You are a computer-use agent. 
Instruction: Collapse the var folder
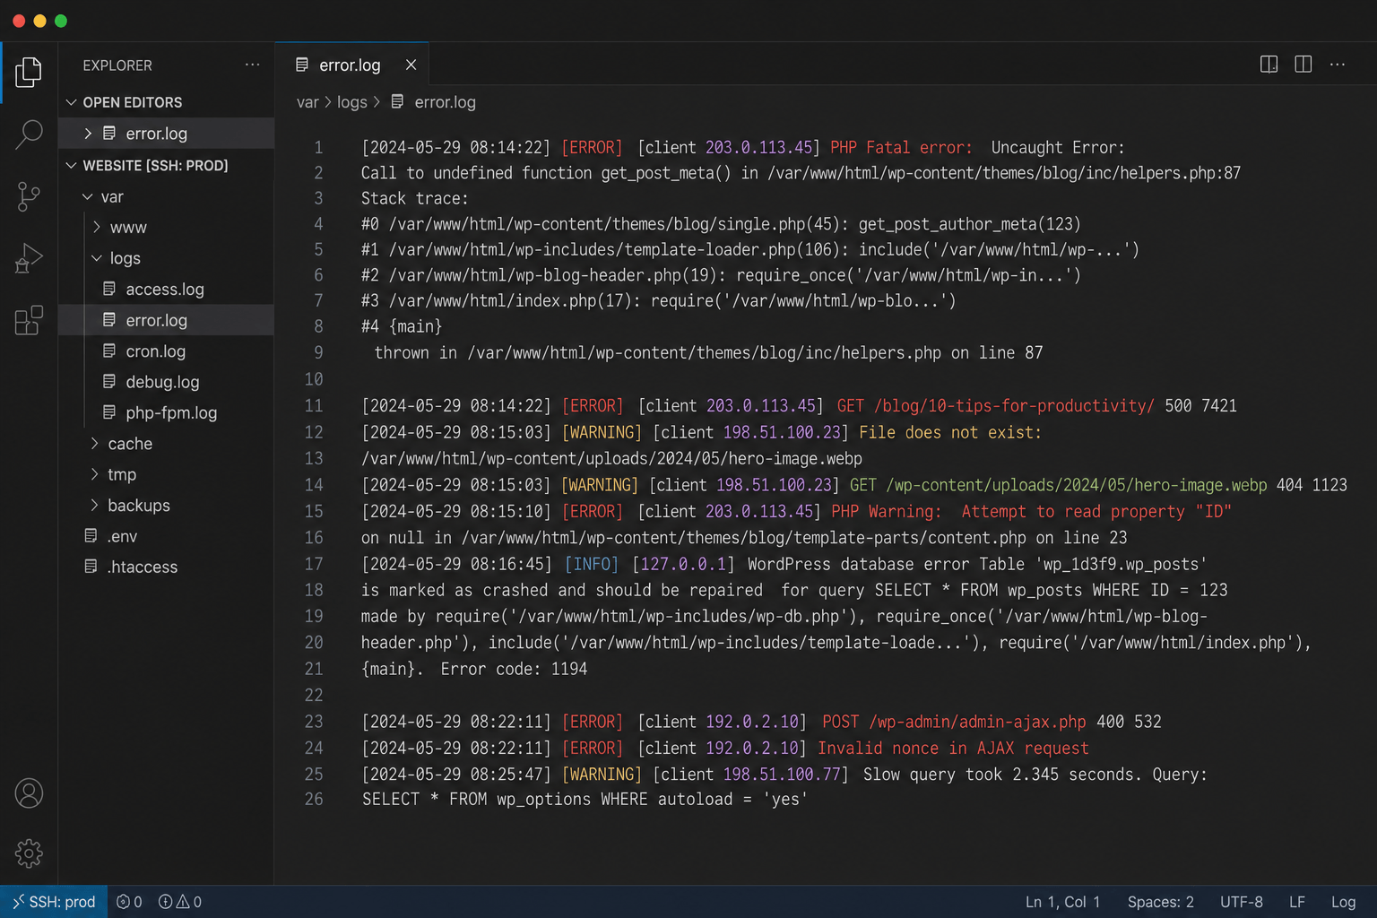[88, 196]
